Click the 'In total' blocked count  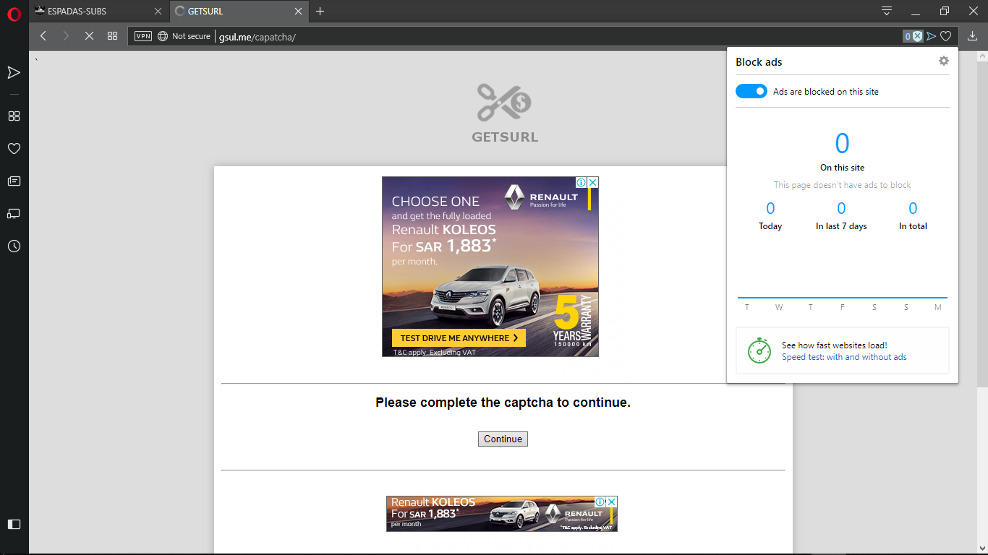(x=913, y=208)
